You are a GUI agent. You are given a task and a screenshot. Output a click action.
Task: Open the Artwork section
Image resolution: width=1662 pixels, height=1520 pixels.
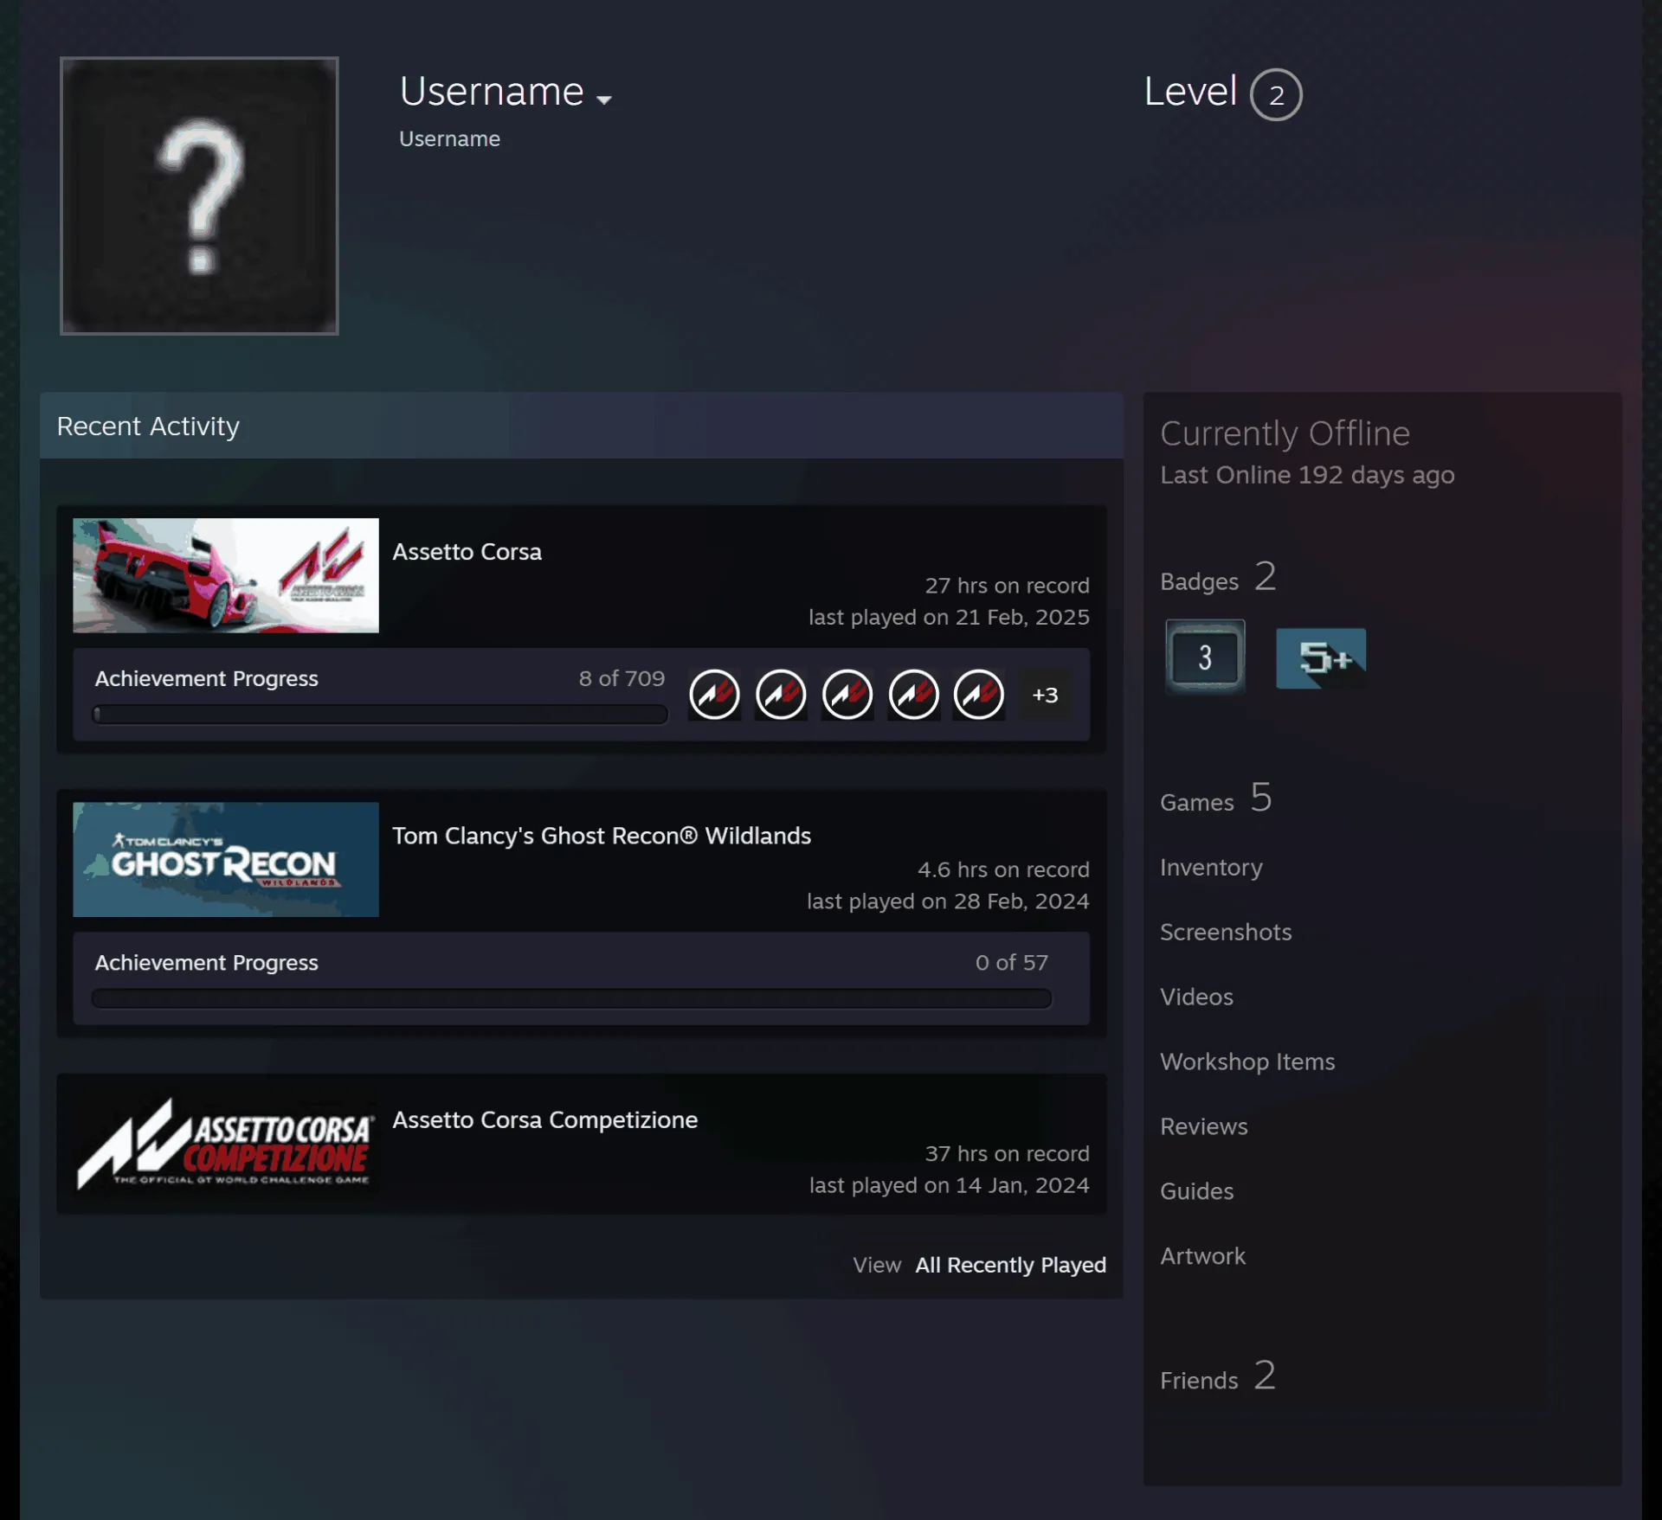click(1202, 1256)
